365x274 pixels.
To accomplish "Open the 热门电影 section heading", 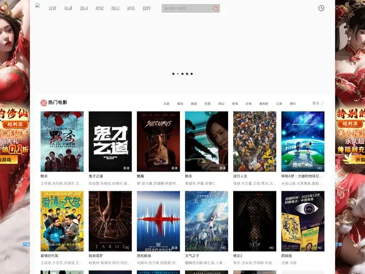I will pyautogui.click(x=57, y=102).
